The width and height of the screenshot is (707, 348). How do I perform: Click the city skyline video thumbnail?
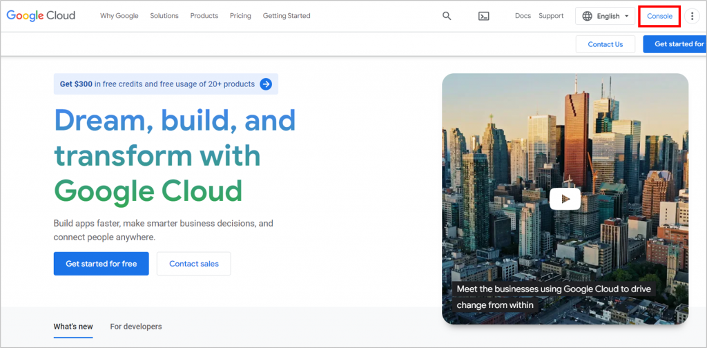click(x=565, y=199)
